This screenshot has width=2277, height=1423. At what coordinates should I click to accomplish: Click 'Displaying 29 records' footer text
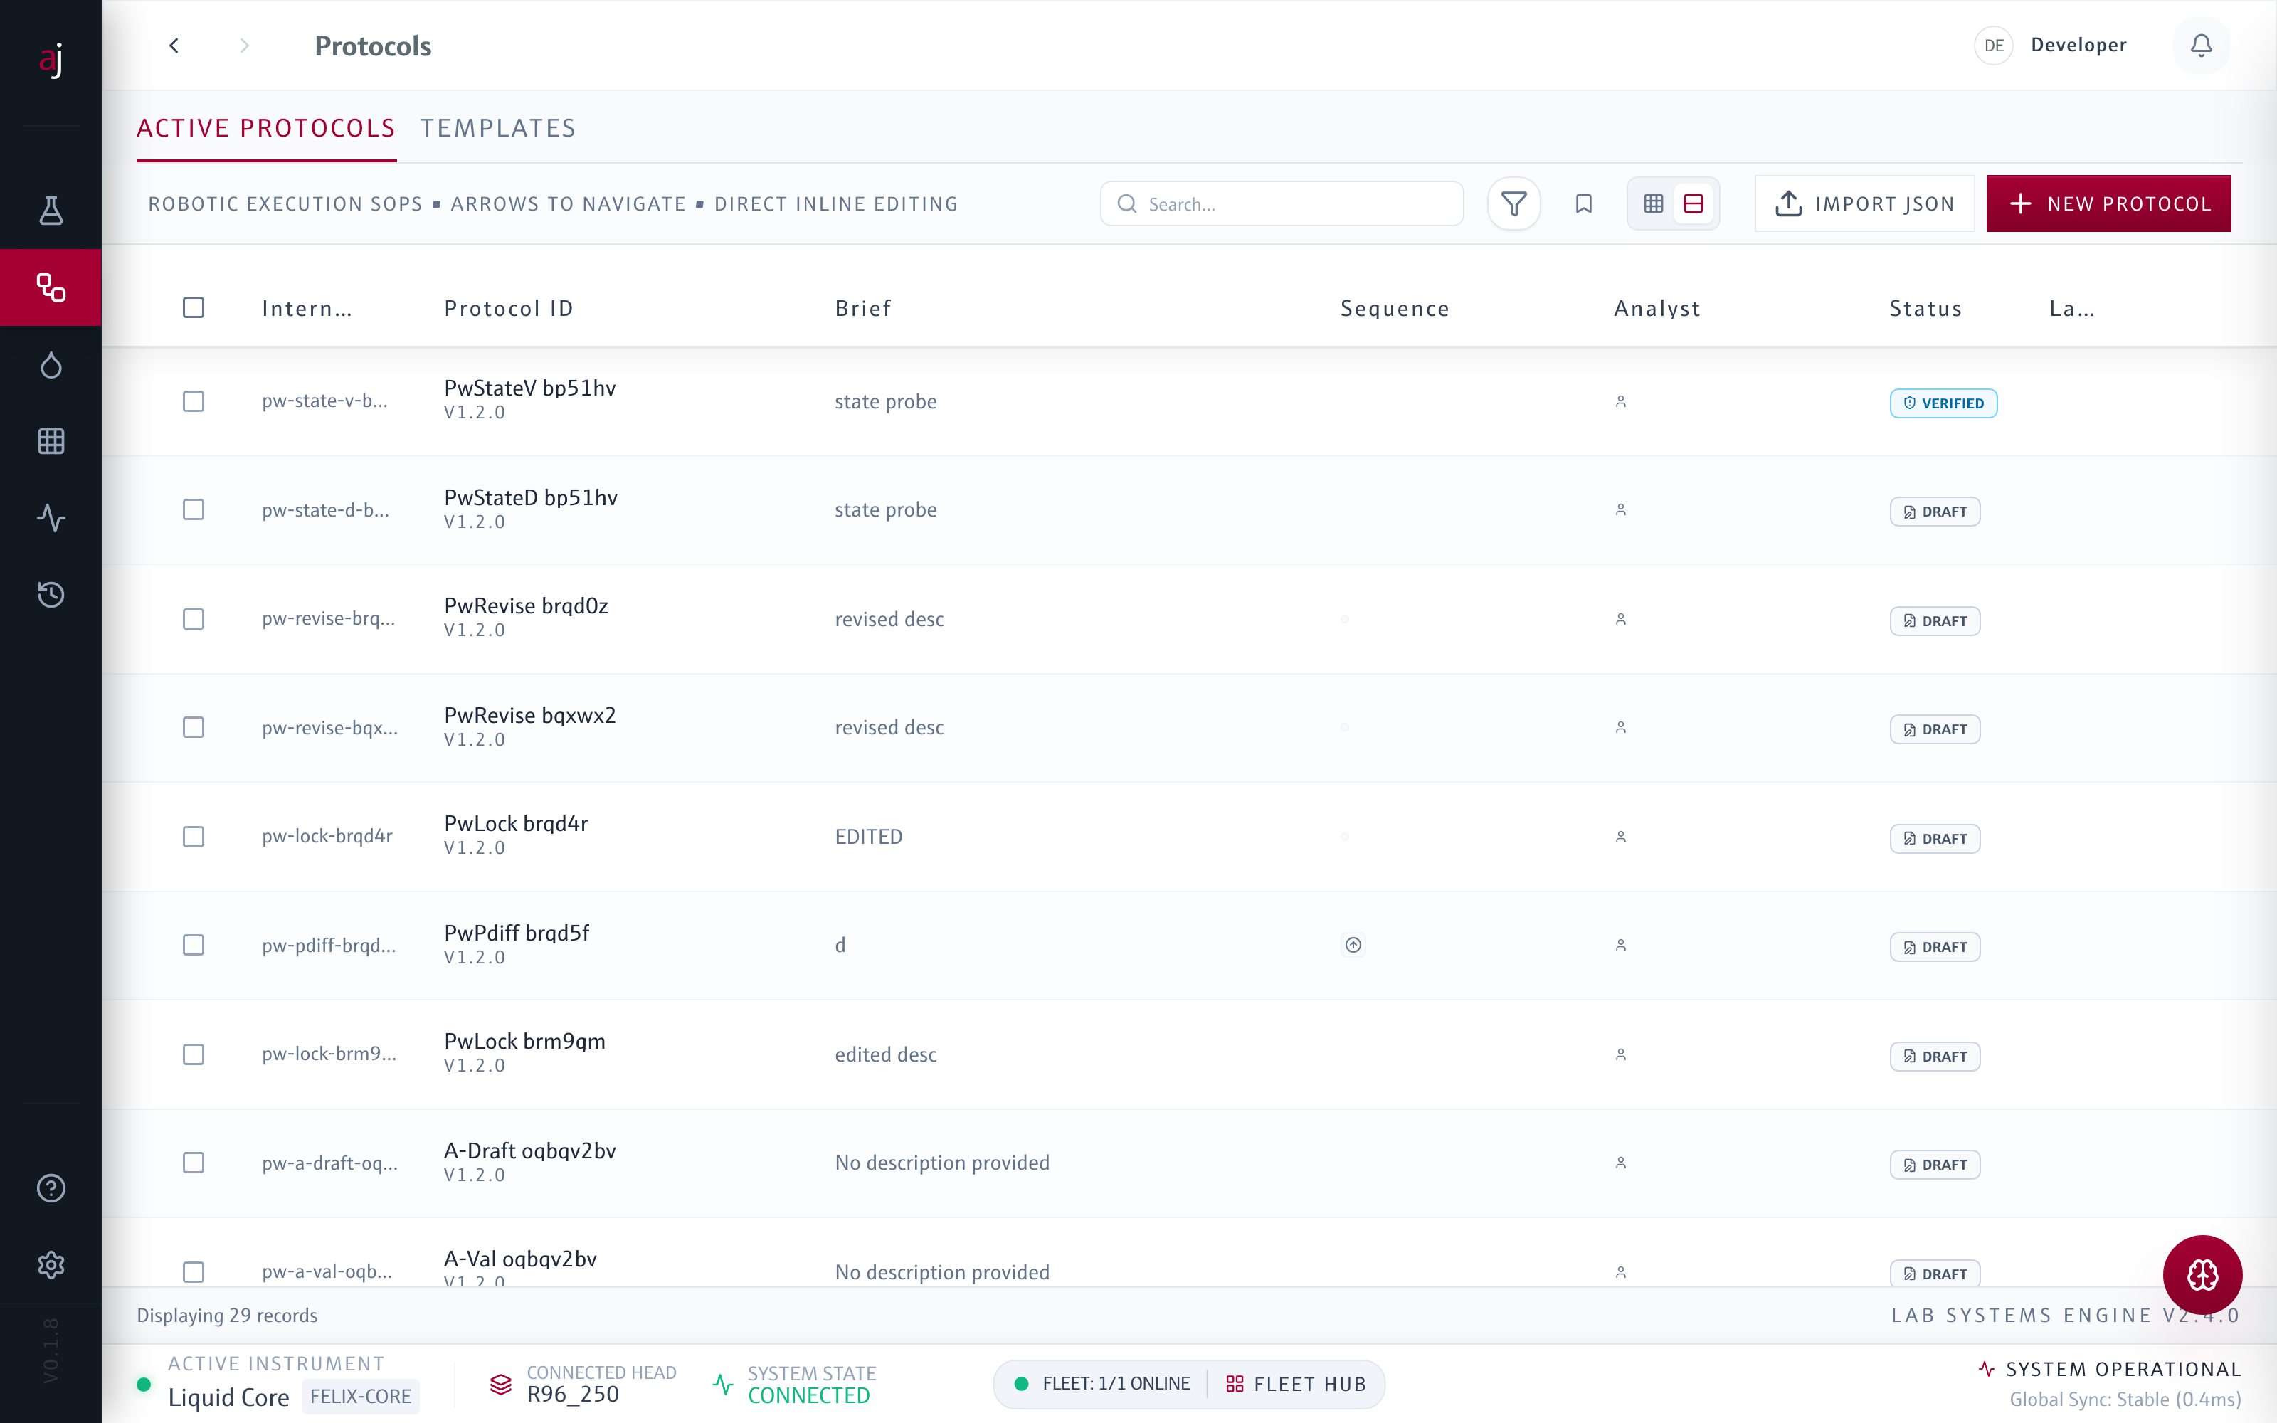click(227, 1316)
